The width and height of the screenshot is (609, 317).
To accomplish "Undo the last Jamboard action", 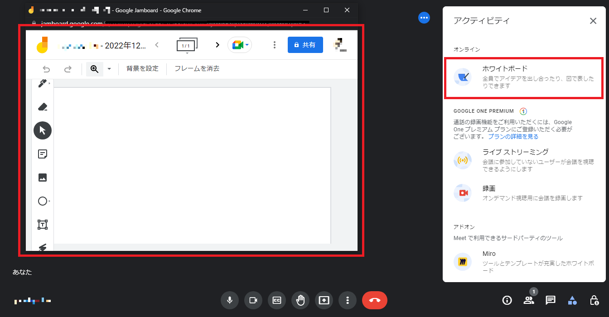I will (46, 69).
